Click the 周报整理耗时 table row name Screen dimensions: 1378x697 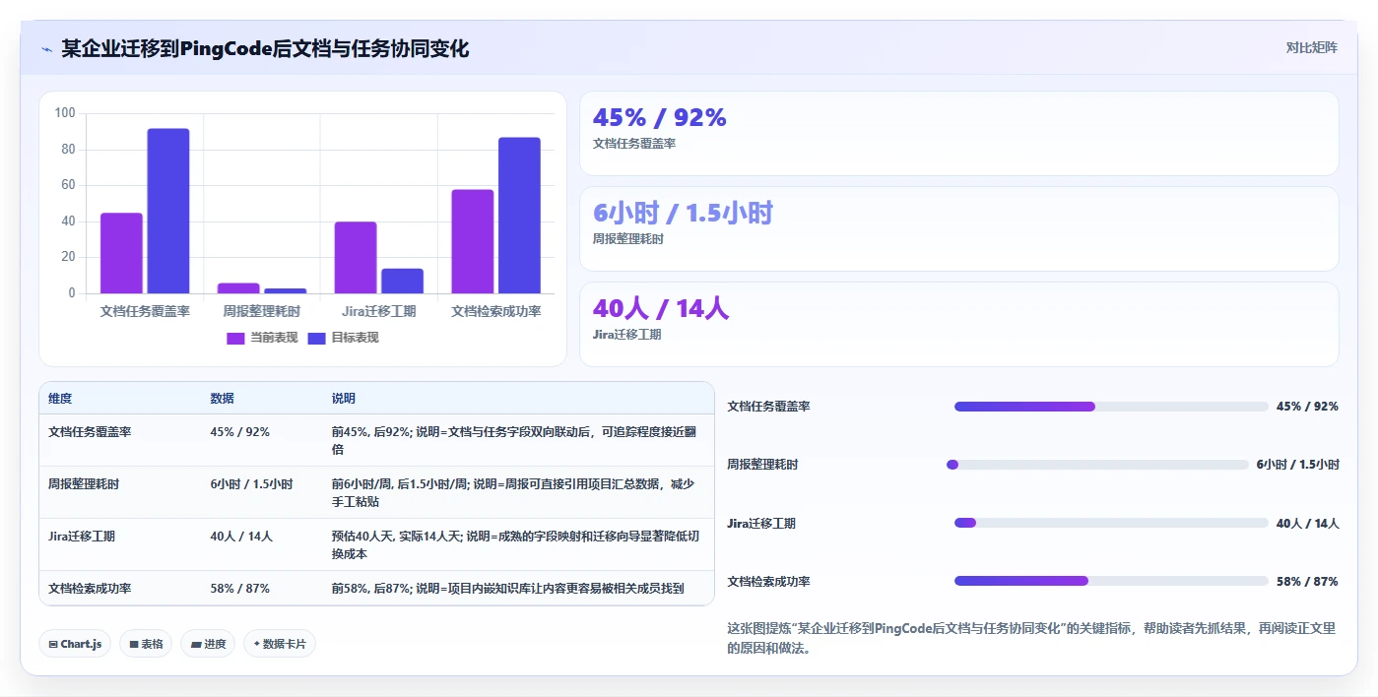tap(84, 484)
